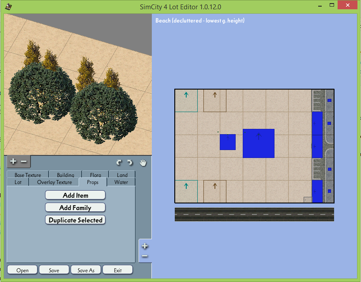The height and width of the screenshot is (282, 361).
Task: Select the hand pan tool
Action: pyautogui.click(x=143, y=163)
